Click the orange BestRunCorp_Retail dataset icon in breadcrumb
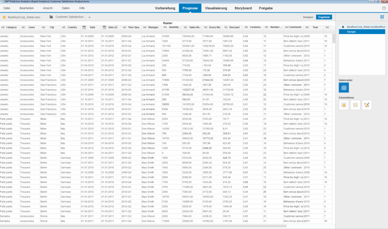Image resolution: width=388 pixels, height=229 pixels. tap(4, 17)
